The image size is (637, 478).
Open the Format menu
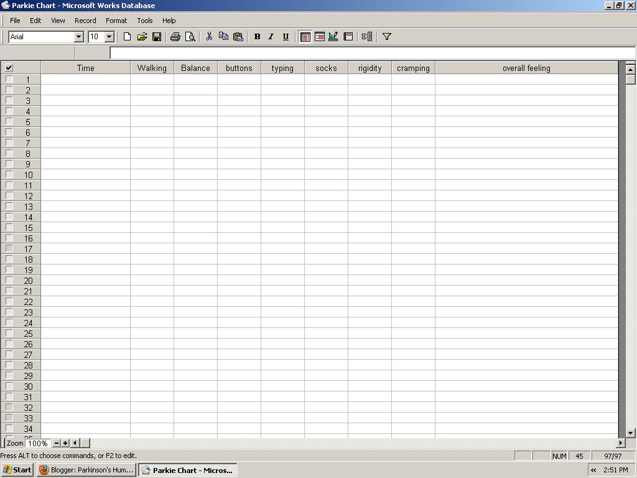(116, 21)
